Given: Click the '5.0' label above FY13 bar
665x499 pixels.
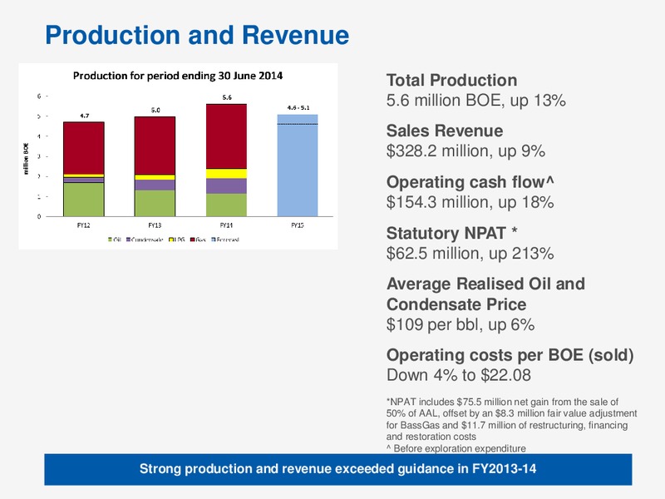Looking at the screenshot, I should (155, 110).
